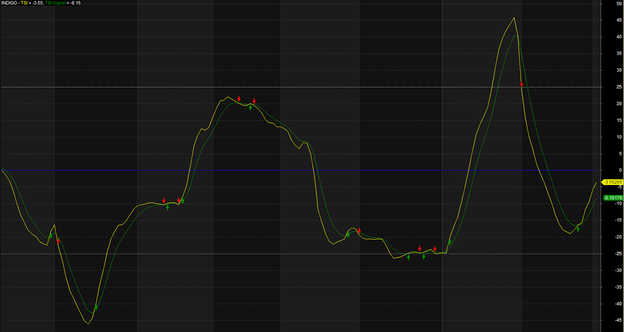
Task: Click the axis label -25
Action: pyautogui.click(x=618, y=254)
